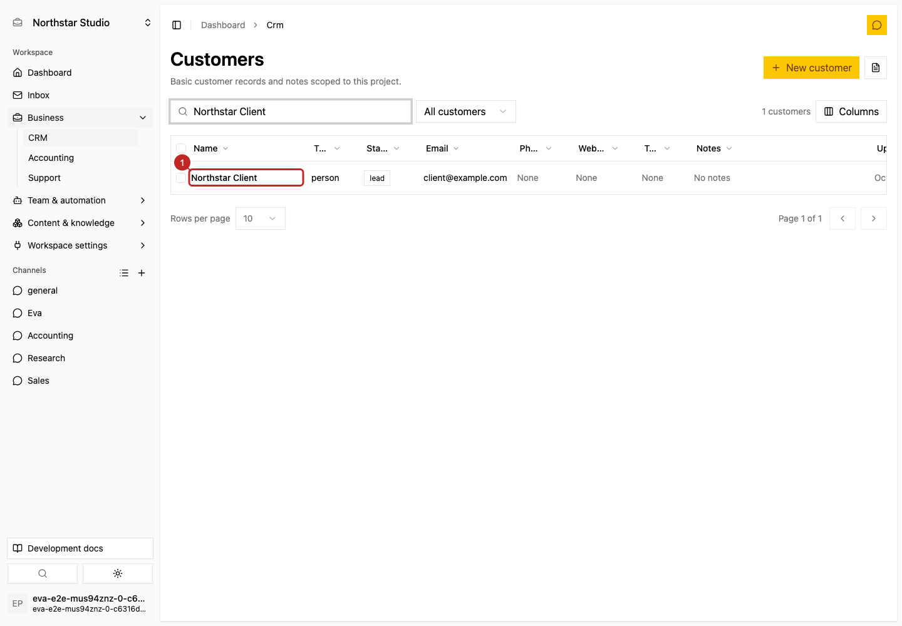The width and height of the screenshot is (902, 626).
Task: Click the Inbox envelope icon
Action: pyautogui.click(x=18, y=95)
